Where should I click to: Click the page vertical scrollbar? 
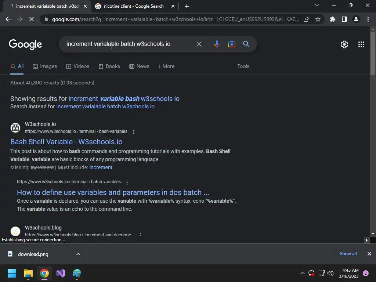click(x=373, y=54)
